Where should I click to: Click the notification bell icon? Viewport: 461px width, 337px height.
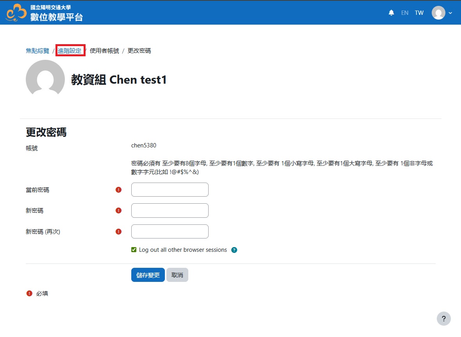point(391,13)
